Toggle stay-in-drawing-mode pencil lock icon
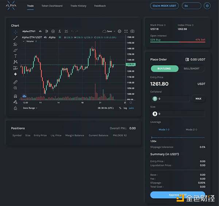 coord(15,102)
